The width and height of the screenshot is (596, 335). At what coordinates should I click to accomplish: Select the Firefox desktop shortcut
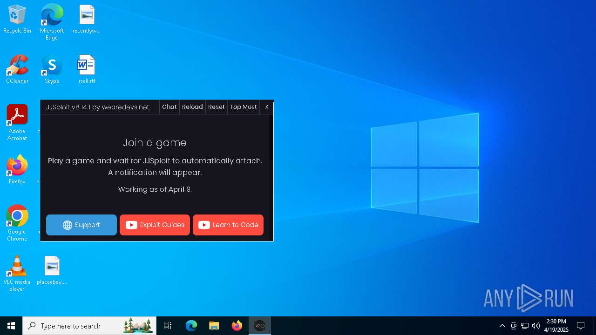(17, 170)
